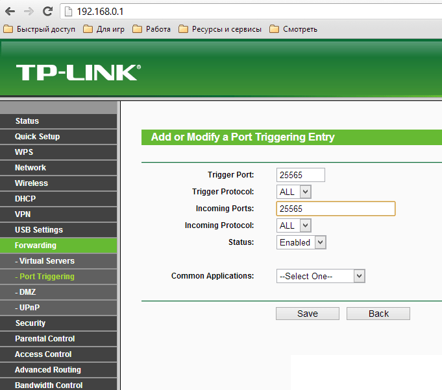
Task: Click the browser back arrow
Action: (x=10, y=12)
